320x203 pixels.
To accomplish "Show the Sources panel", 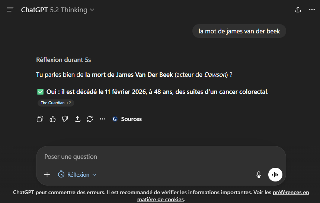I will [x=127, y=119].
